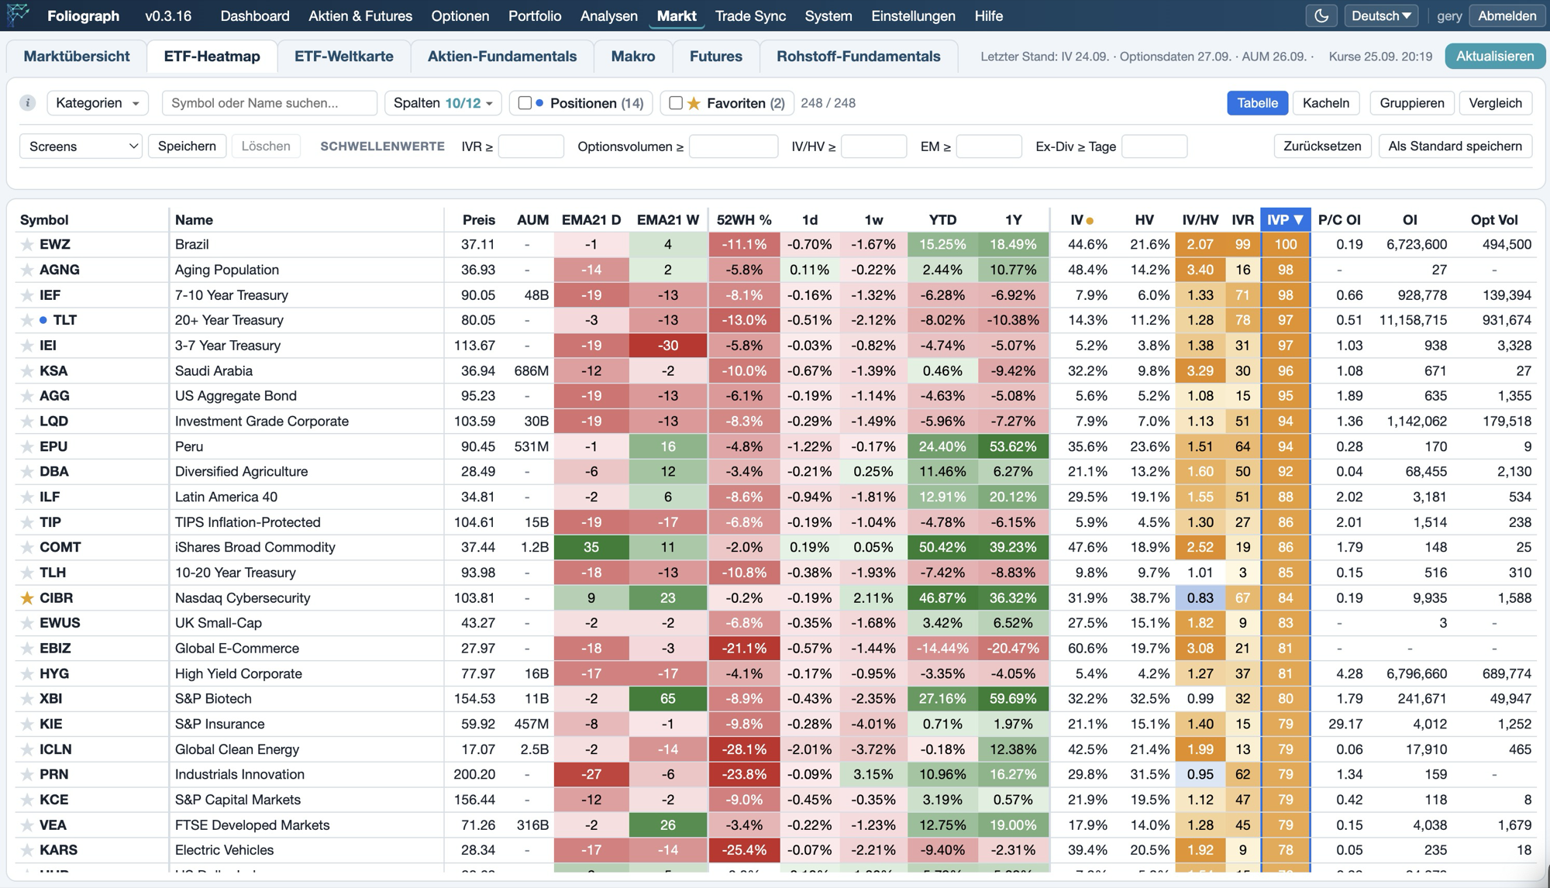
Task: Open the Deutsch language dropdown
Action: click(x=1381, y=15)
